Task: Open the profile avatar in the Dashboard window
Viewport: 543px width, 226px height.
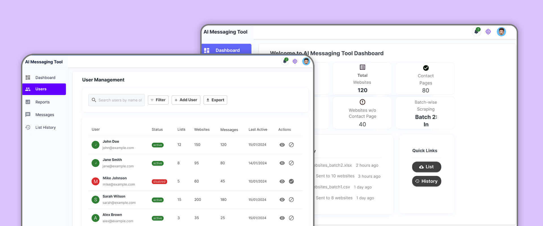Action: [501, 32]
